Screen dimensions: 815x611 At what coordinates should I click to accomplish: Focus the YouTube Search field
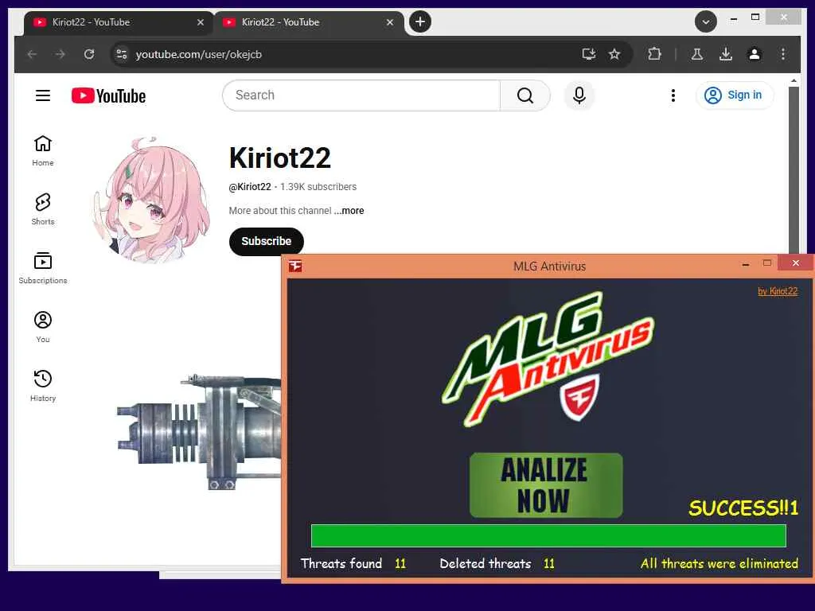tap(361, 95)
